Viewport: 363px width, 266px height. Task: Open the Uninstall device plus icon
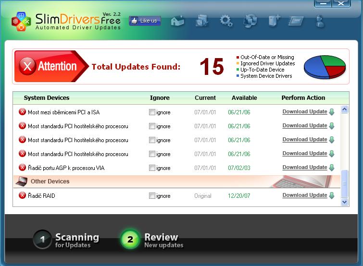(x=274, y=21)
